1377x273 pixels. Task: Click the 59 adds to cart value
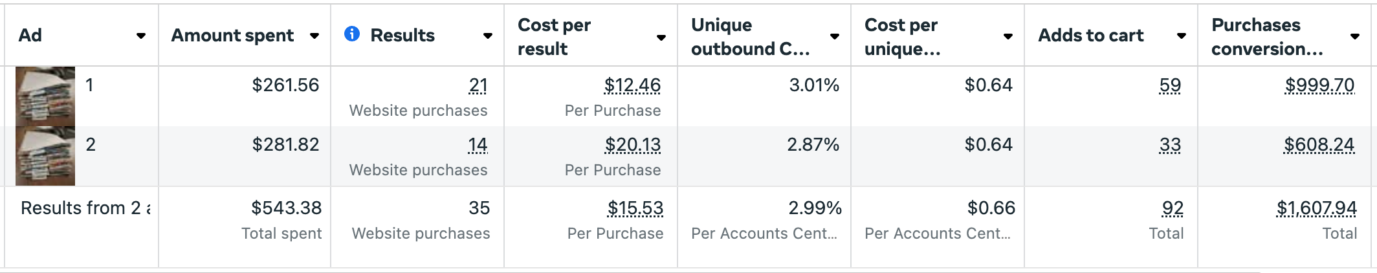pos(1170,85)
